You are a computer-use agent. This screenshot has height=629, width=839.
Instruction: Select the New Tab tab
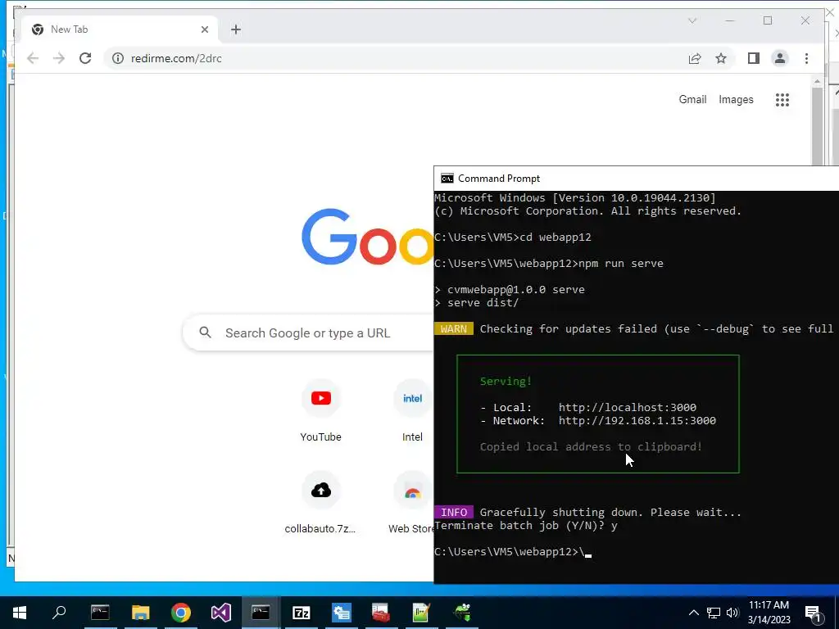coord(121,29)
